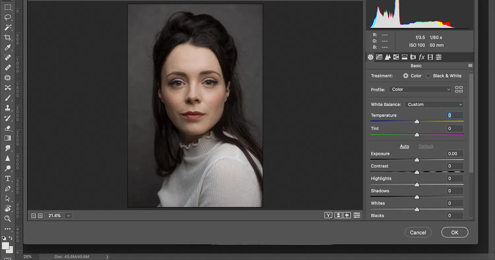The height and width of the screenshot is (260, 495).
Task: Click the Camera Raw zoom out minus button
Action: [x=34, y=215]
